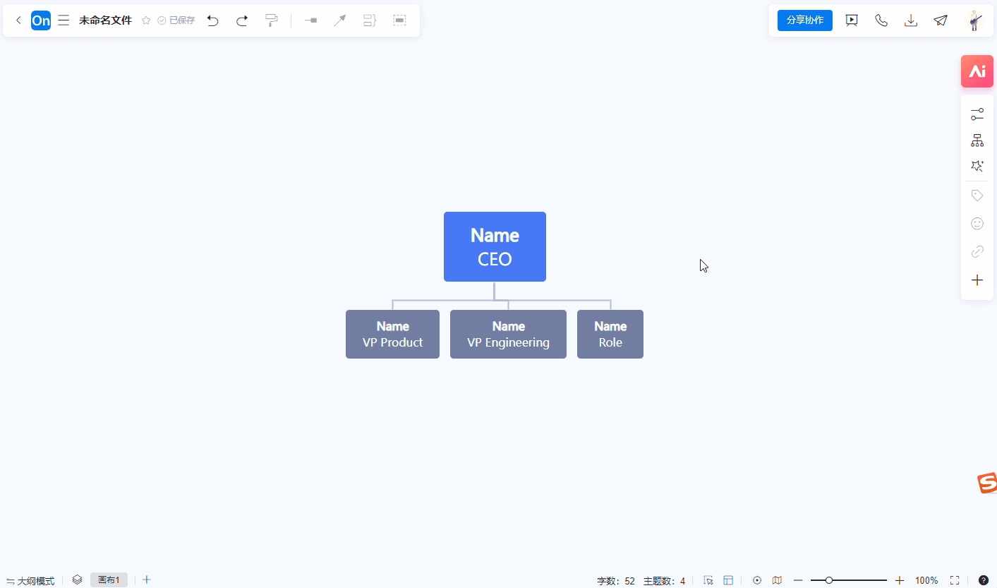Rename the file title 未命名文件

(105, 20)
